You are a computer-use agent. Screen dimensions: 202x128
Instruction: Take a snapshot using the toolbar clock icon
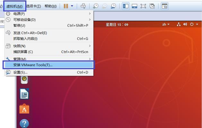(x=96, y=6)
